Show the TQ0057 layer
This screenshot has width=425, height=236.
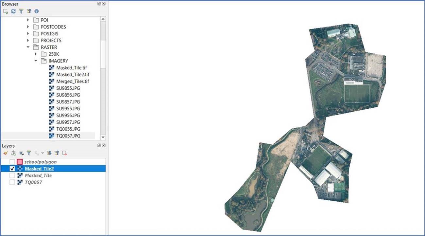coord(12,182)
